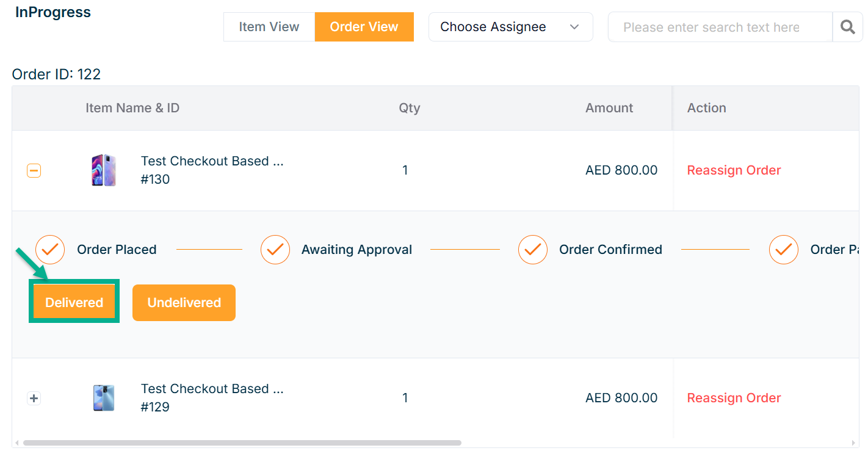Click the horizontal scrollbar thumb
The width and height of the screenshot is (868, 456).
coord(242,443)
